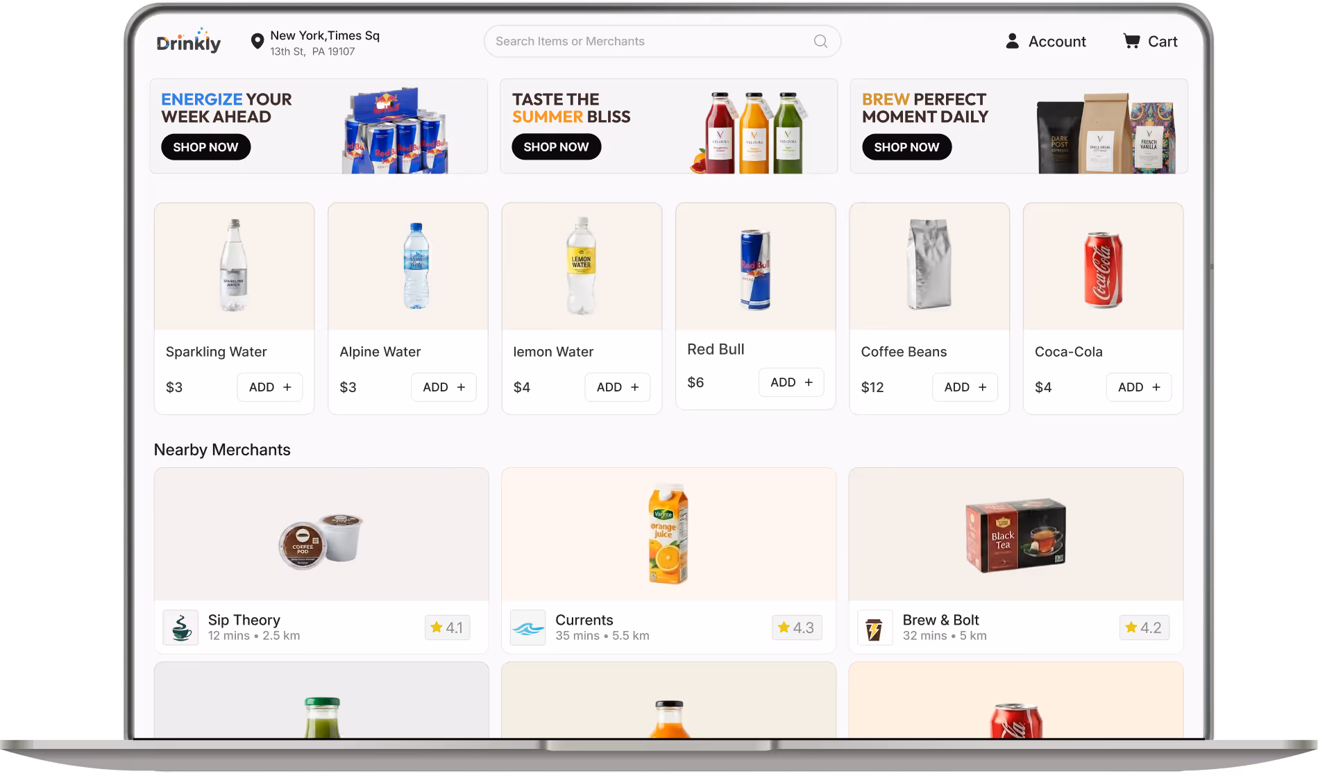Image resolution: width=1318 pixels, height=776 pixels.
Task: Click the star rating 4.2 badge
Action: tap(1144, 627)
